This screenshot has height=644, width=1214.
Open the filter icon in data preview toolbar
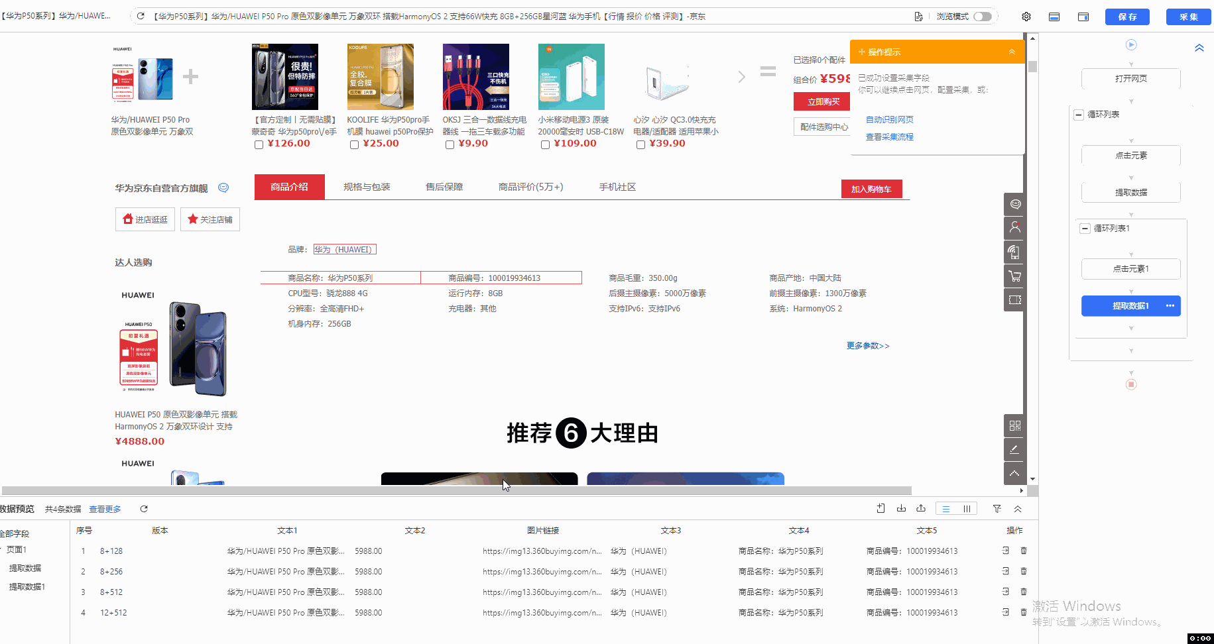point(997,509)
